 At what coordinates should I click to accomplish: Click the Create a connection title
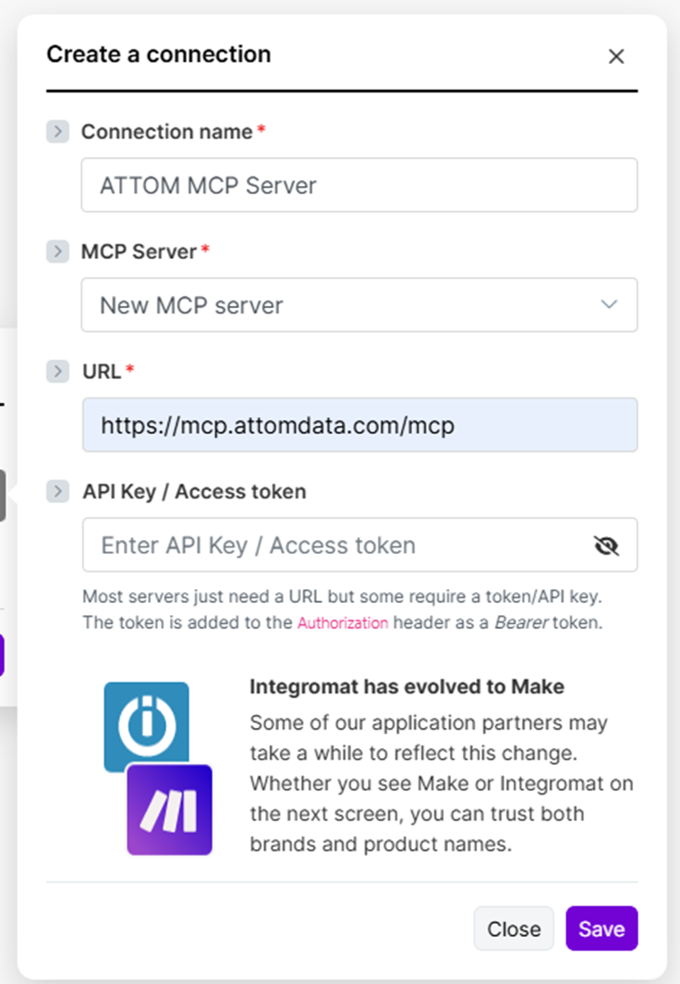point(159,55)
